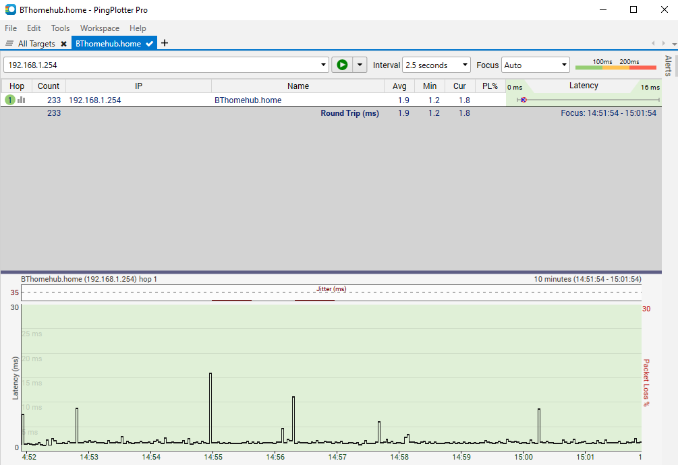Viewport: 678px width, 465px height.
Task: Open the arrow beside the start button
Action: [360, 65]
